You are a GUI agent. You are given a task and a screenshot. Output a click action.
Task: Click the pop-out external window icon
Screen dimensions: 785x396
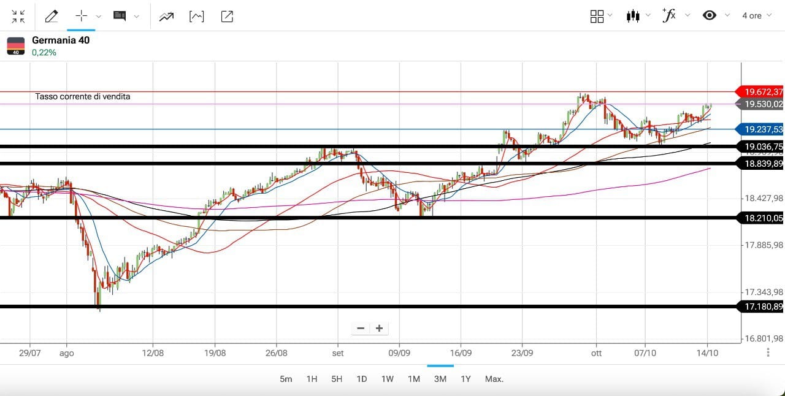(227, 17)
